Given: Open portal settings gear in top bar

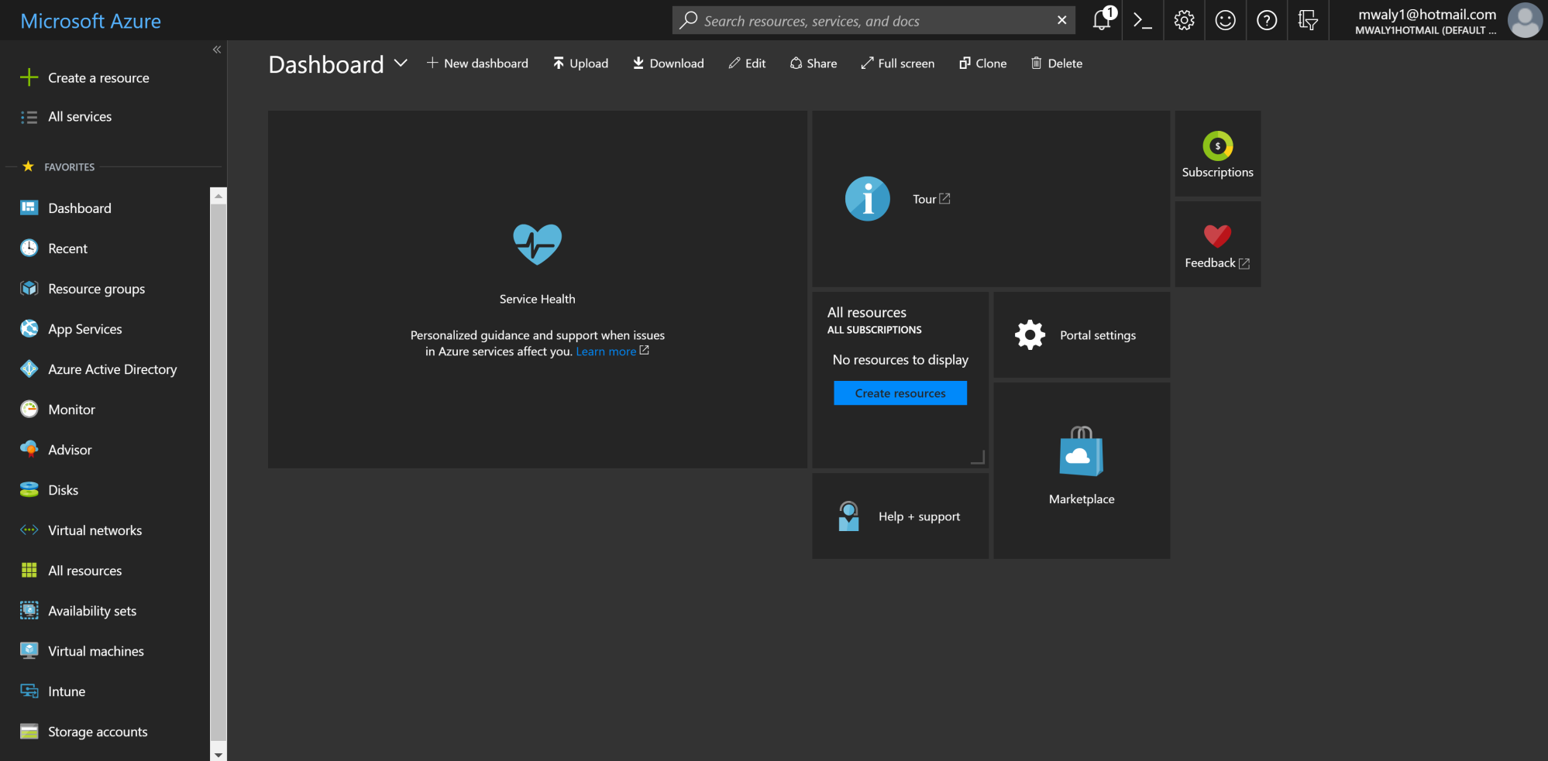Looking at the screenshot, I should click(1184, 20).
